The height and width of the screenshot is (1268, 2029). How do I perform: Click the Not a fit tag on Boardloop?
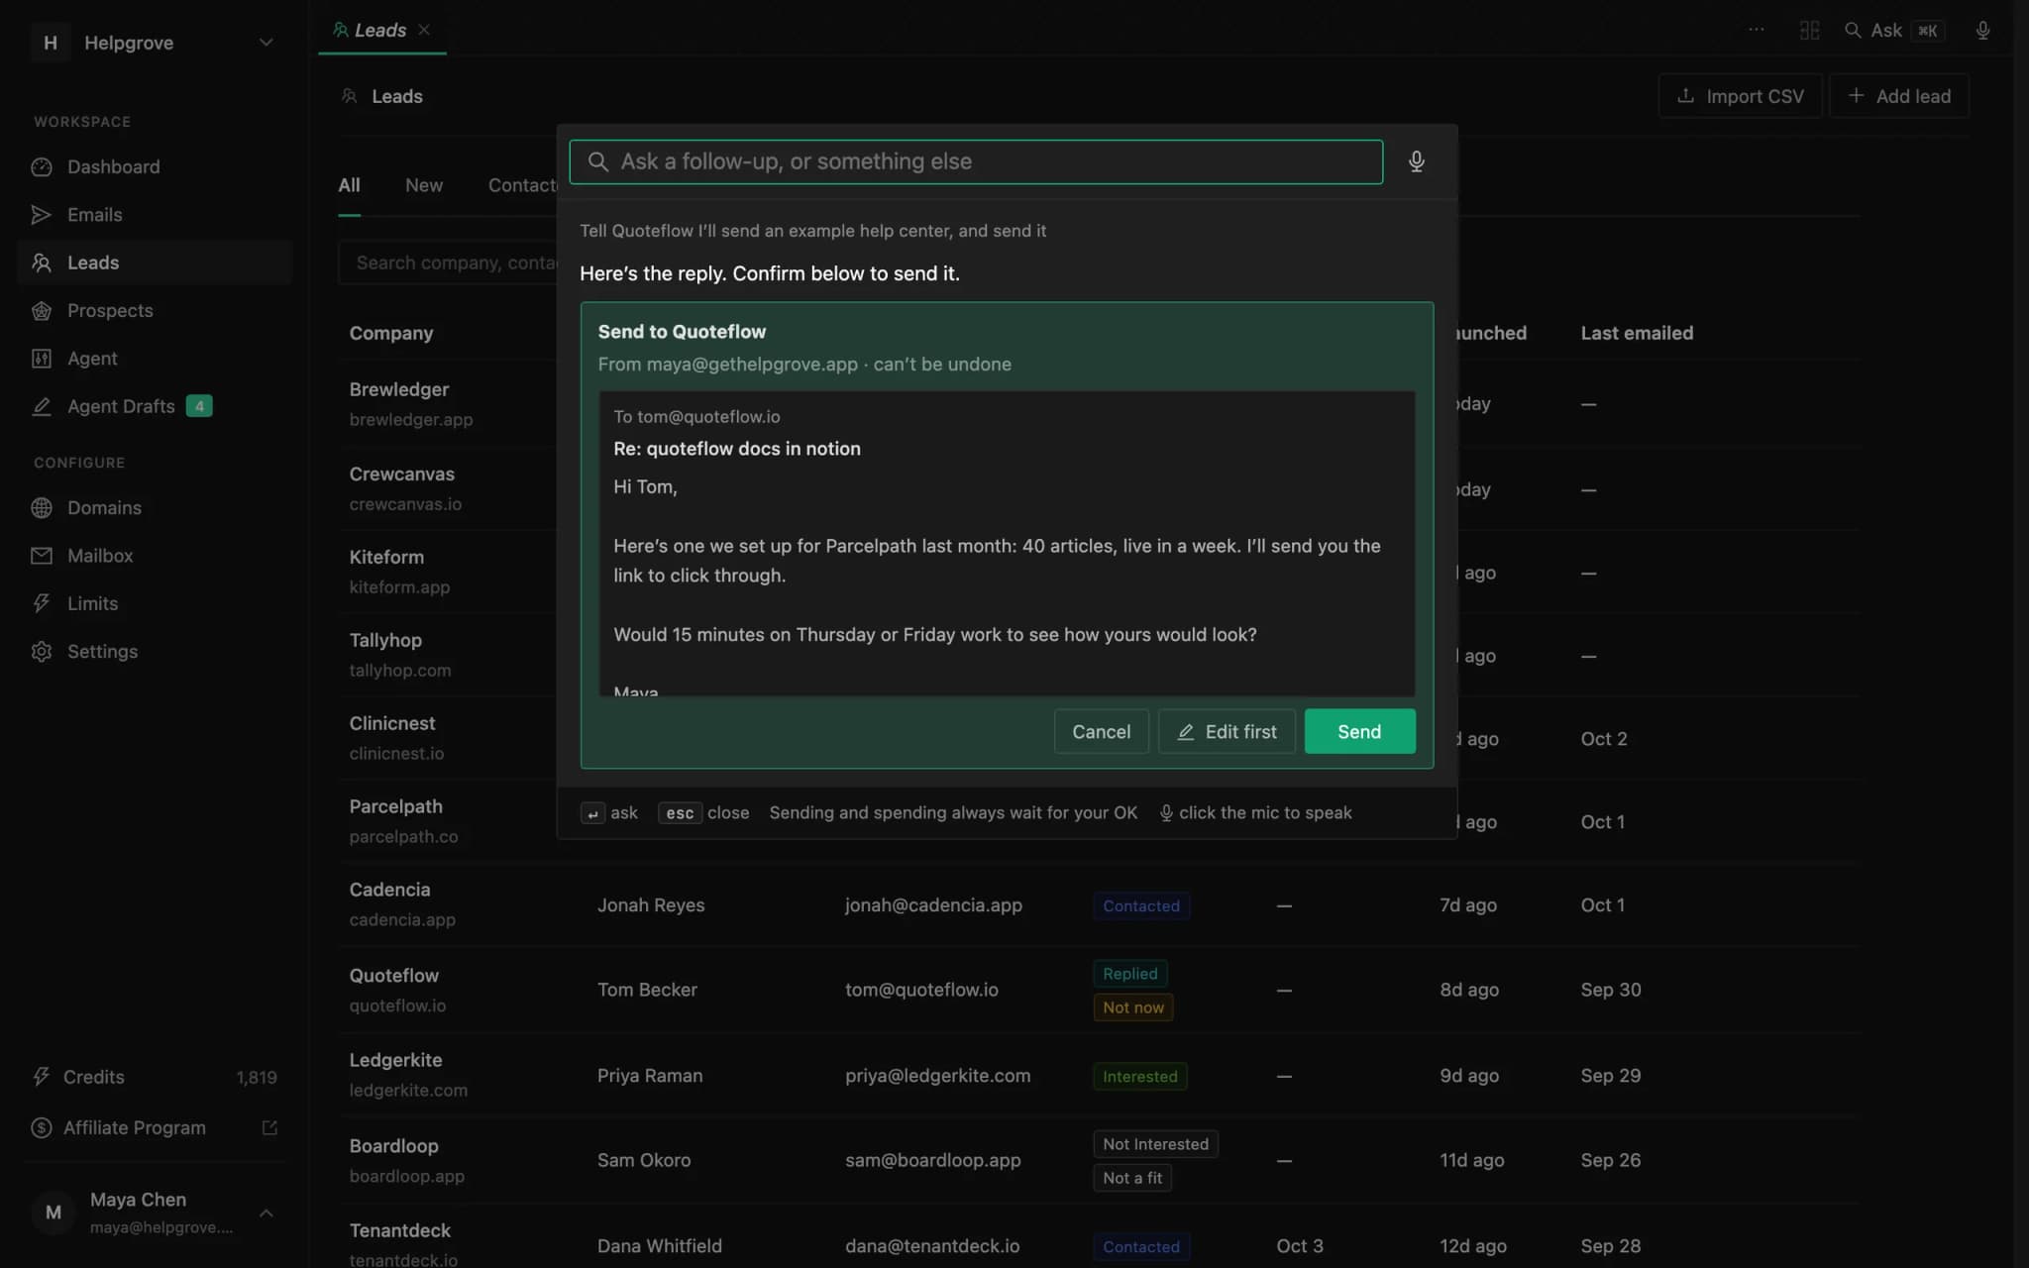1132,1178
